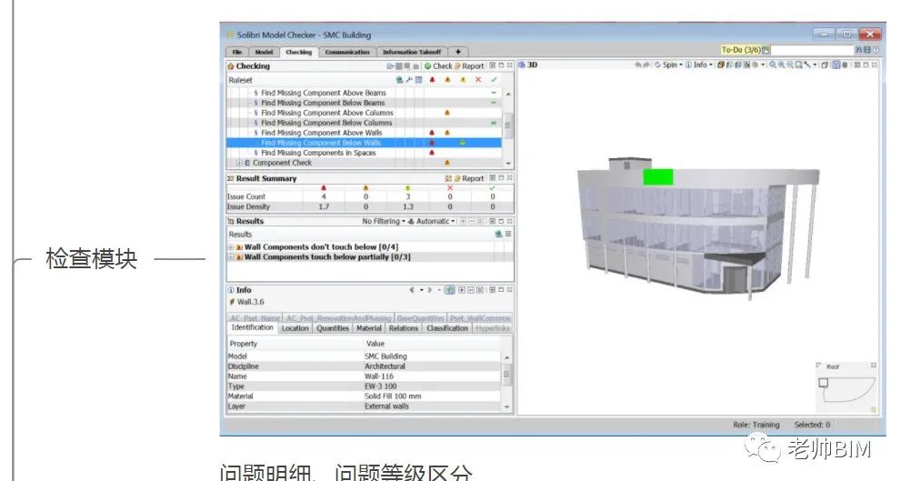The height and width of the screenshot is (481, 901).
Task: Expand the Component Check ruleset node
Action: 240,163
